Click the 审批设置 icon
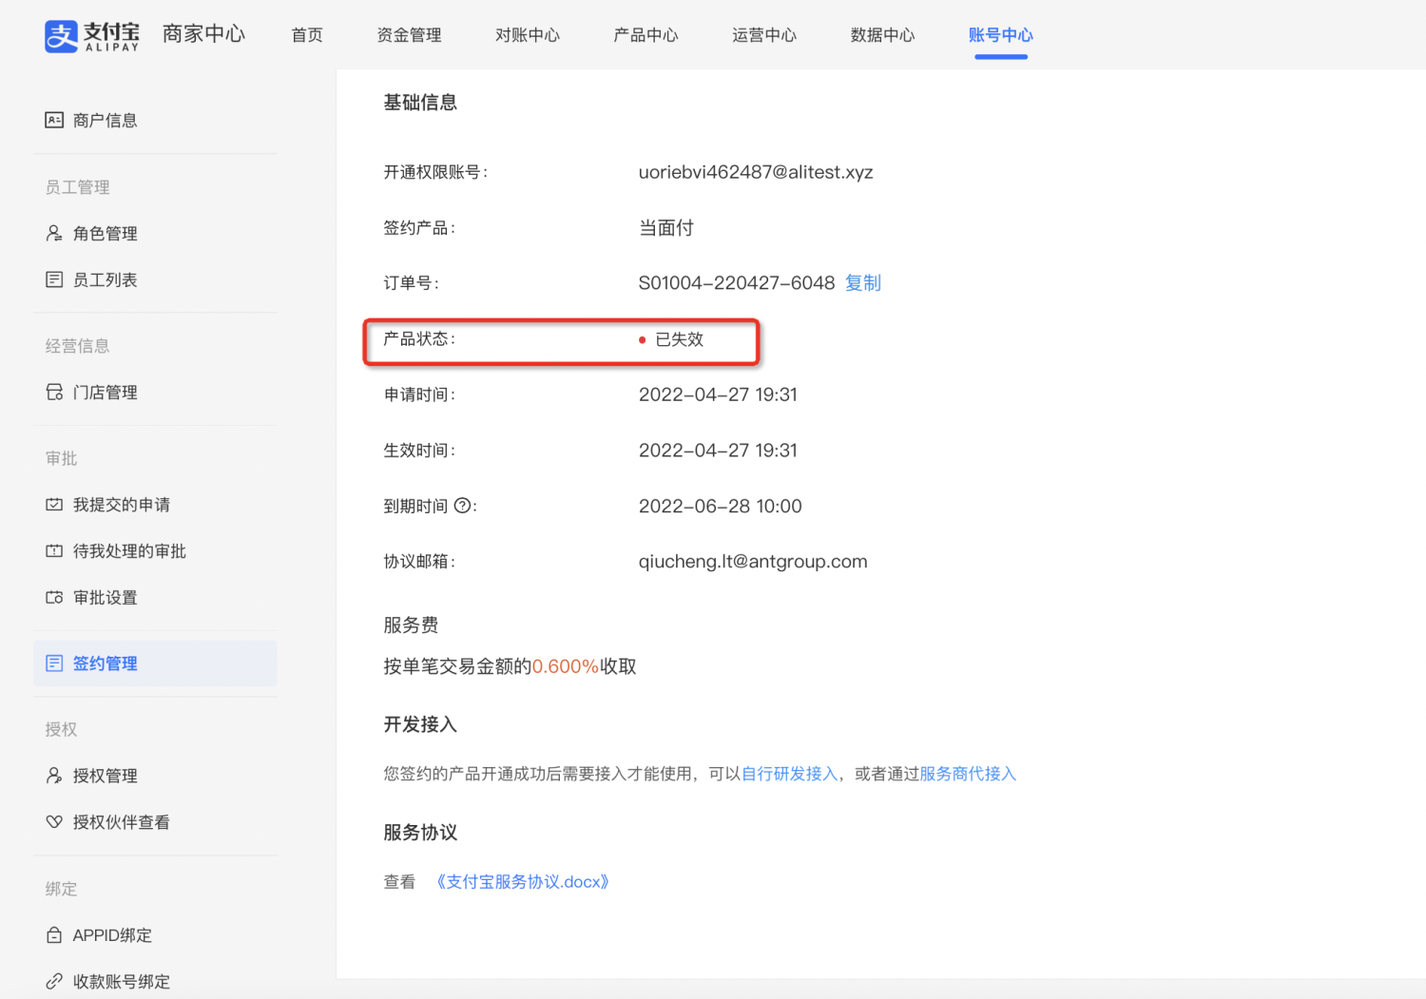The image size is (1426, 999). (54, 597)
